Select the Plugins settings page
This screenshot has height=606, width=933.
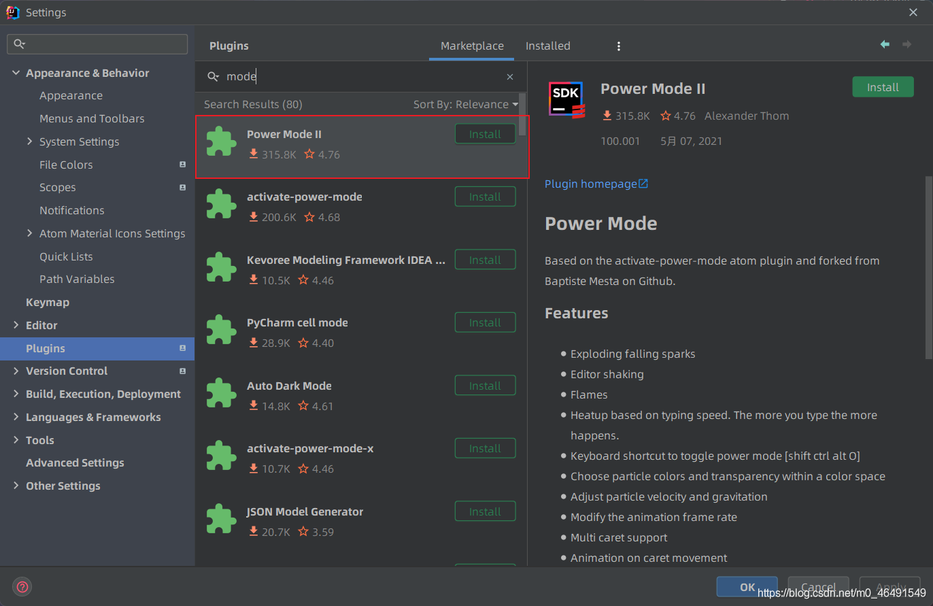[x=97, y=348]
